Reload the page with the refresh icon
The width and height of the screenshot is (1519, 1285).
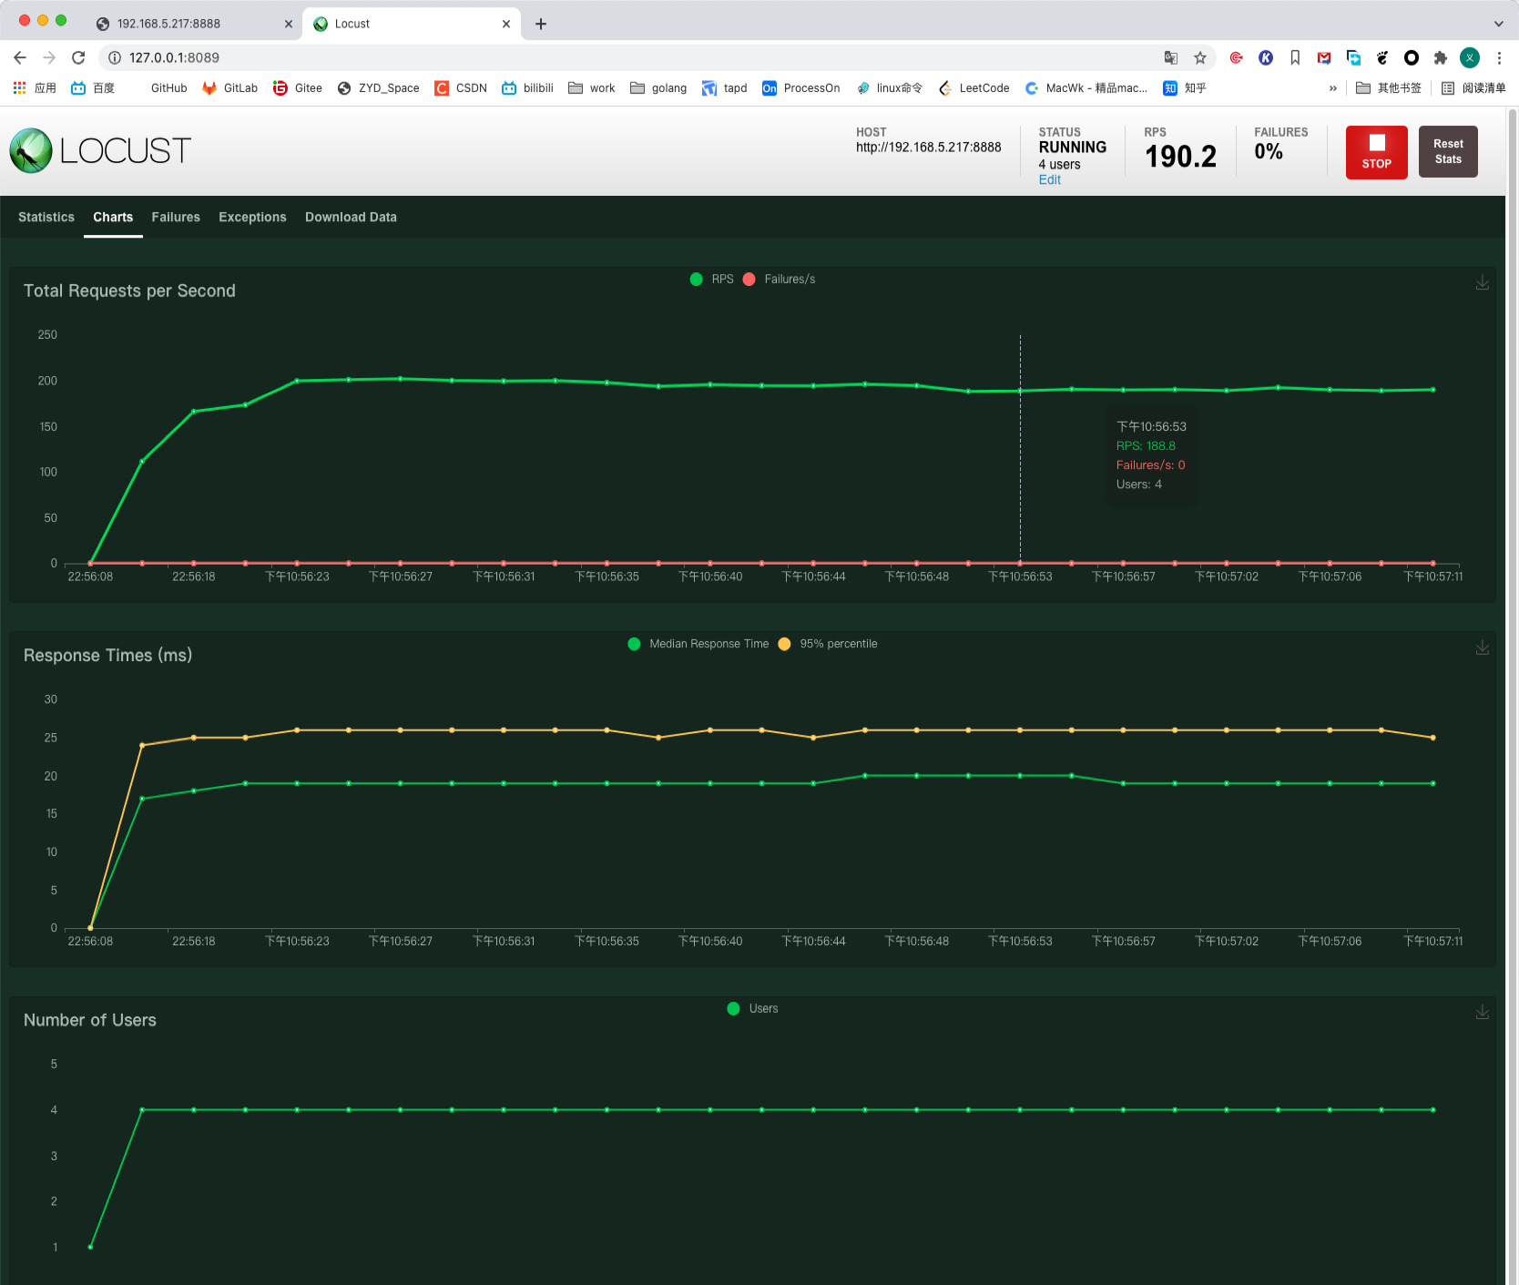point(78,57)
